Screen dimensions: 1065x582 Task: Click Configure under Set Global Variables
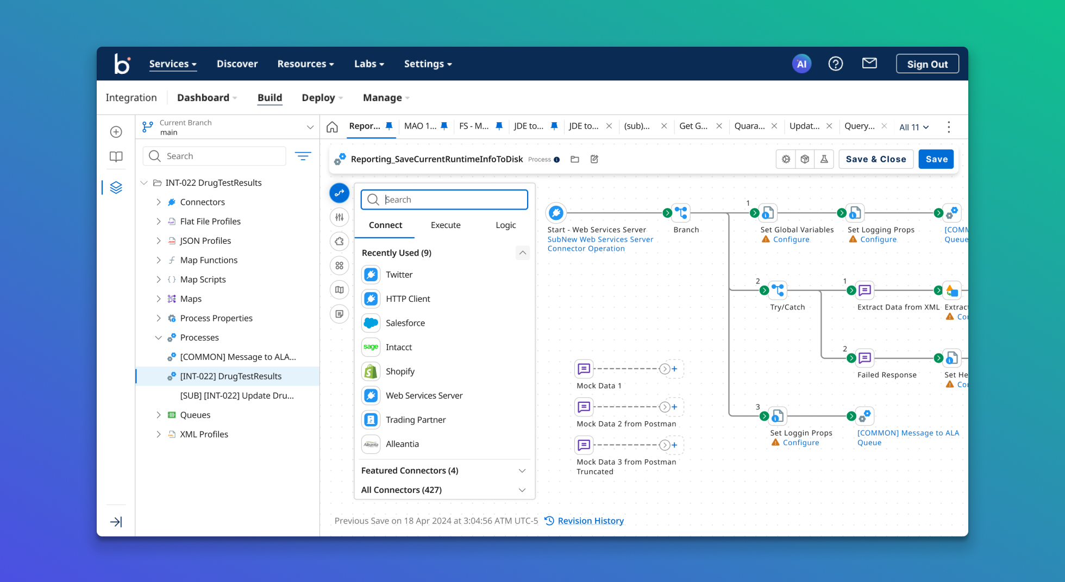pos(791,239)
